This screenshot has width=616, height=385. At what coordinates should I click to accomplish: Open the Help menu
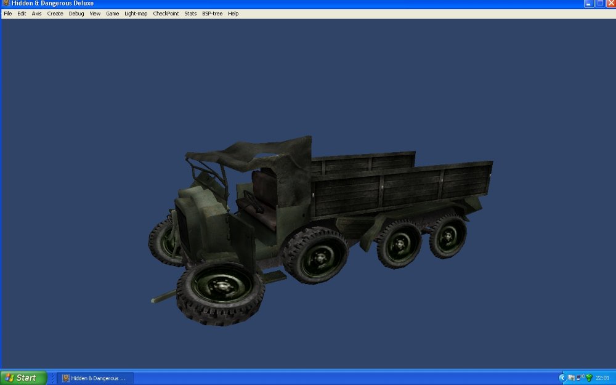pos(233,14)
